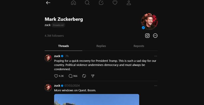
Task: Open options menu on the Quest post
Action: point(156,86)
